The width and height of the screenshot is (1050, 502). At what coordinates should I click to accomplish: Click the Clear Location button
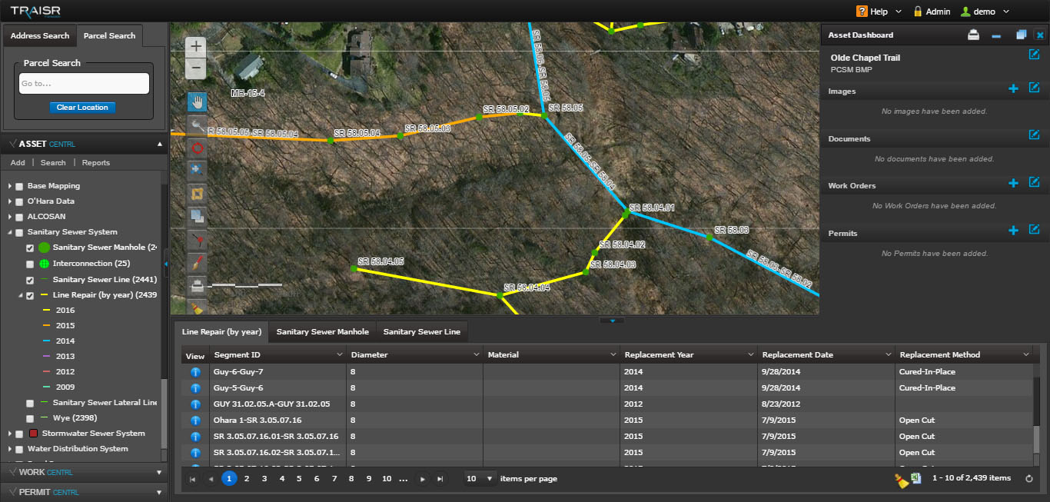pos(82,108)
